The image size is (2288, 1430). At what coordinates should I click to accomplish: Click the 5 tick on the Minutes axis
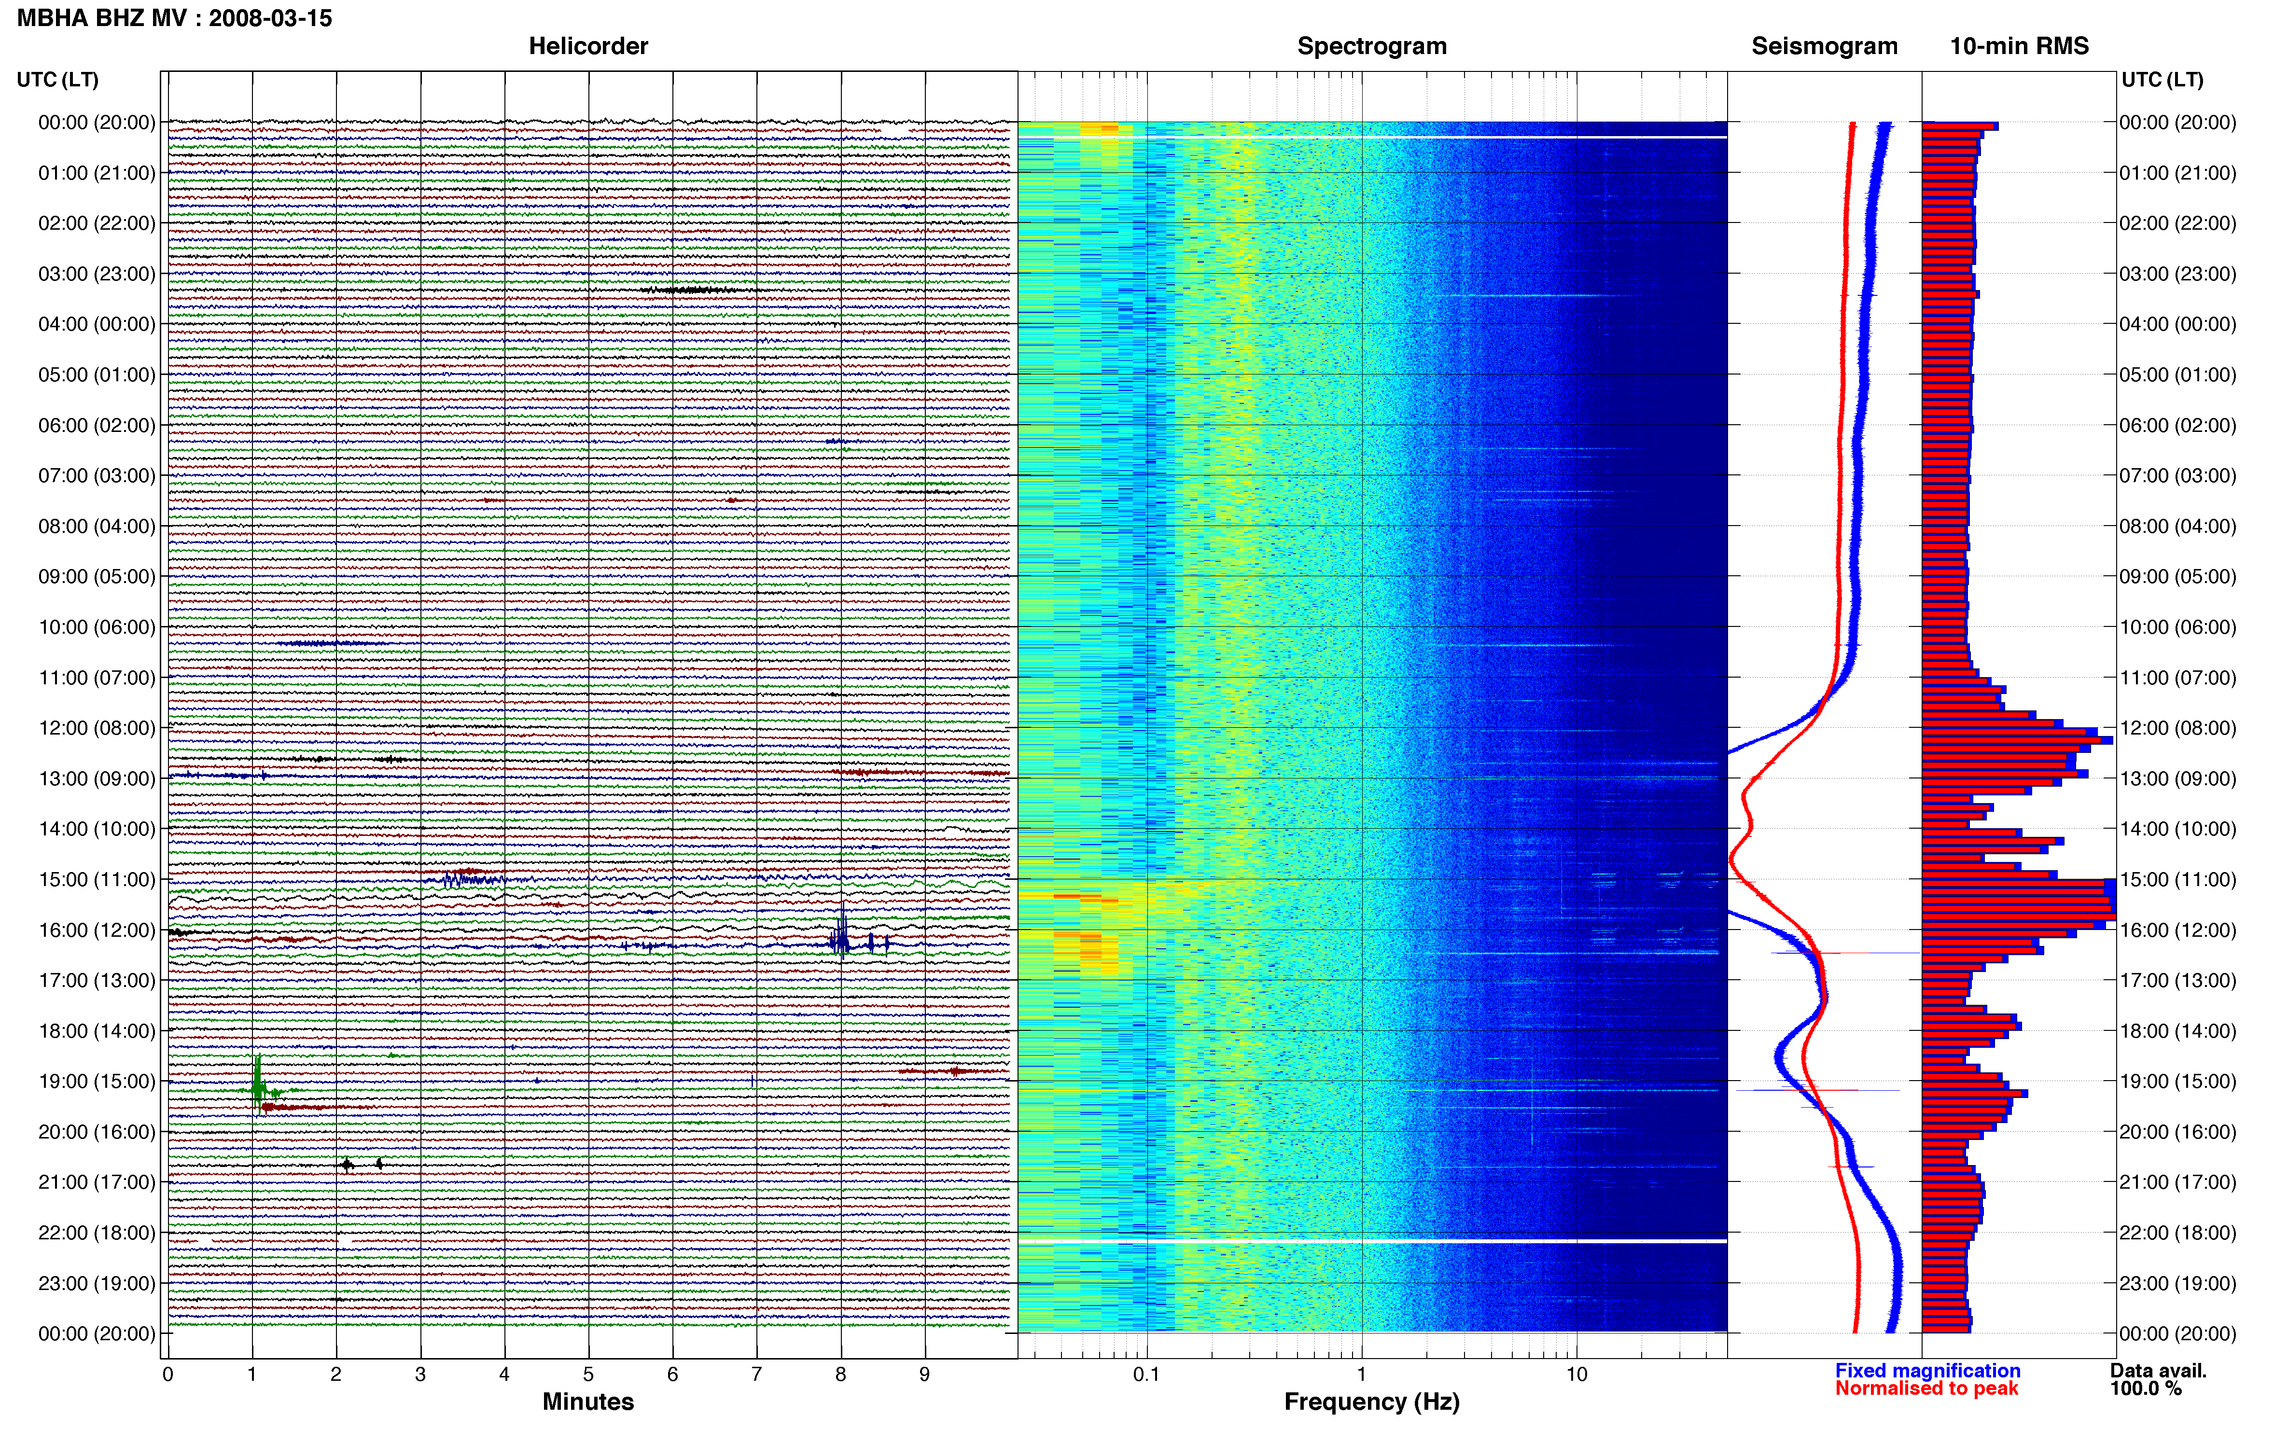588,1374
